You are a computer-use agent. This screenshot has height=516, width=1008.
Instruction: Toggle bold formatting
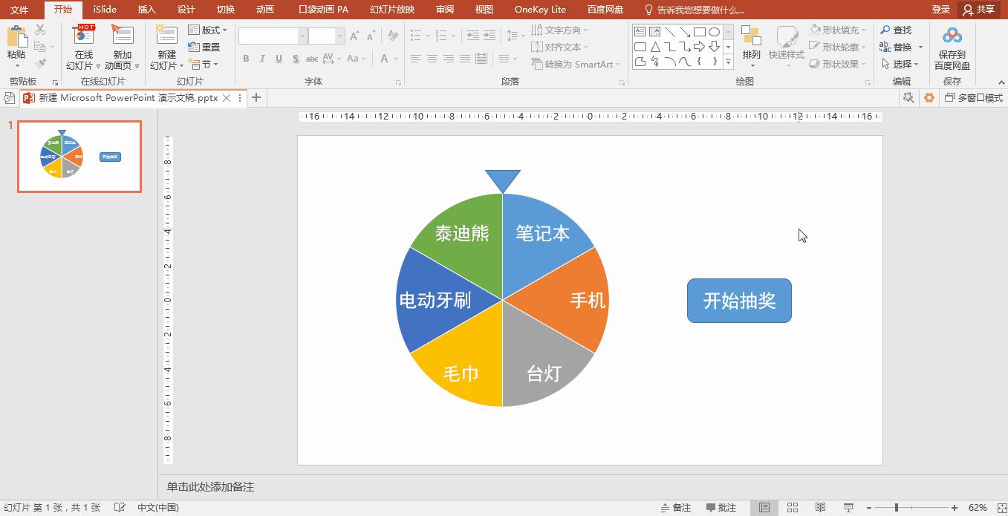pyautogui.click(x=245, y=59)
